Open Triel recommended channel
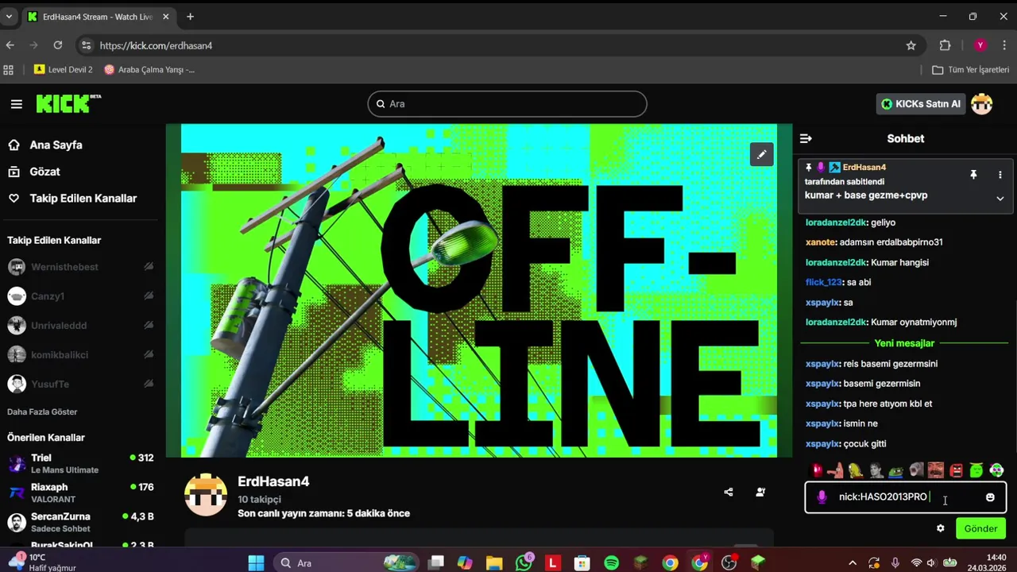Screen dimensions: 1017x572 (79, 463)
